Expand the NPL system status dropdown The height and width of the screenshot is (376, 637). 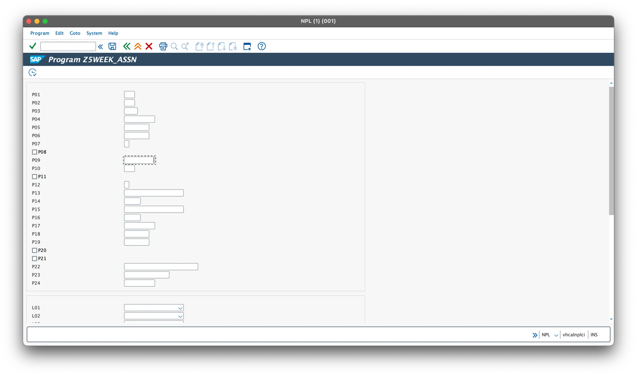point(556,335)
